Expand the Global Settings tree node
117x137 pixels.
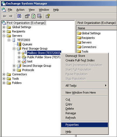(4, 27)
